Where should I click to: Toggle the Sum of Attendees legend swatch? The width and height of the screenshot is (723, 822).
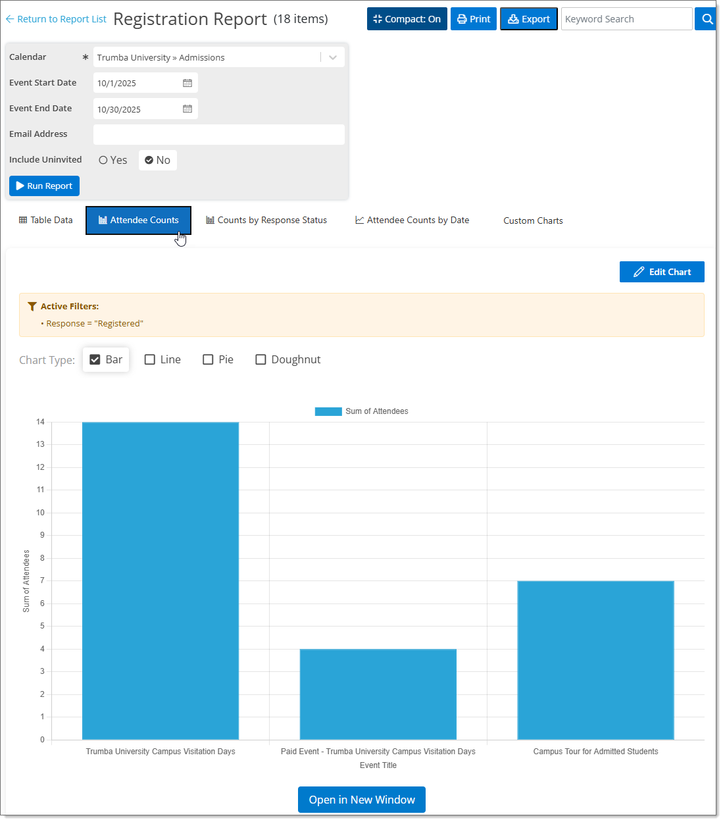point(328,411)
